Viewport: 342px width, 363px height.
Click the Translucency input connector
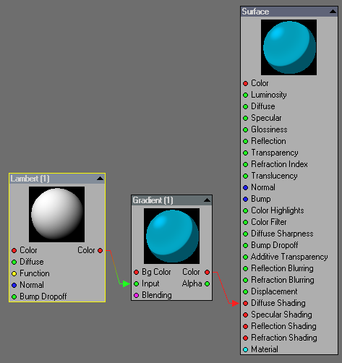245,176
